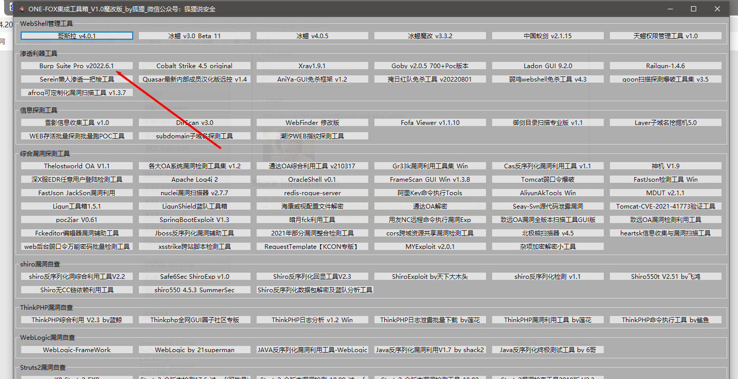The image size is (738, 379).
Task: Open MDUT v2.1.1
Action: click(x=666, y=193)
